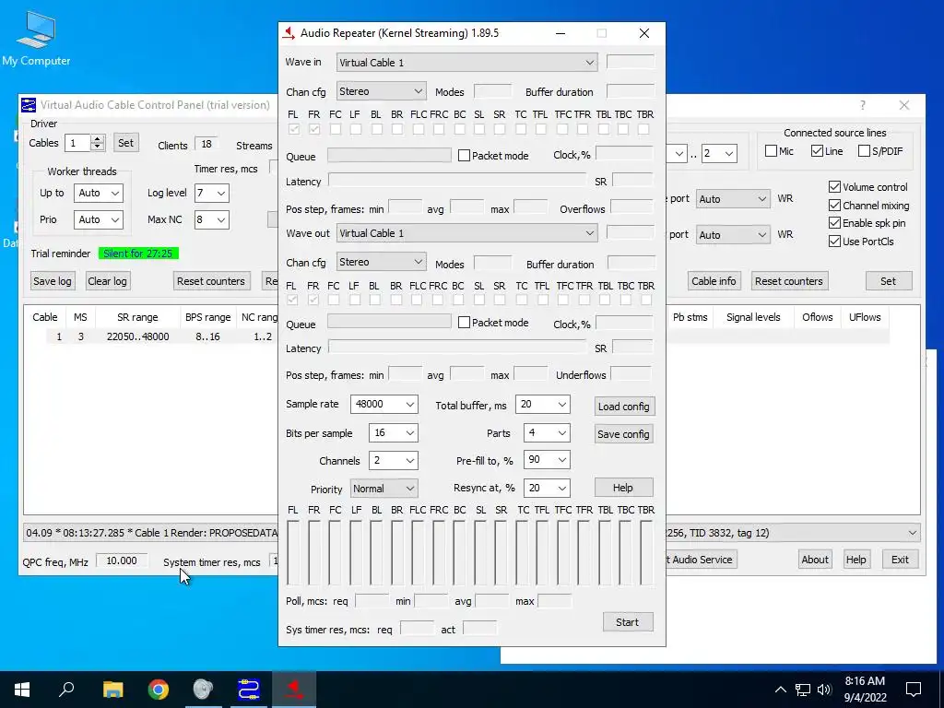Open volume speaker icon in tray
Viewport: 944px width, 708px height.
(x=824, y=690)
